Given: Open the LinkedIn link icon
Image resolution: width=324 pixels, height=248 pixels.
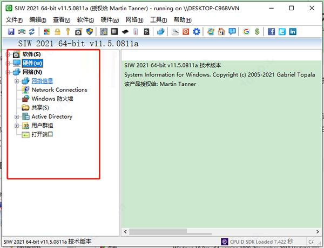Looking at the screenshot, I should (293, 32).
